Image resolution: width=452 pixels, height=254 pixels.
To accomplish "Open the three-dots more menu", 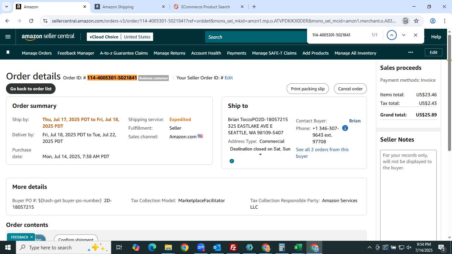I will [x=411, y=52].
